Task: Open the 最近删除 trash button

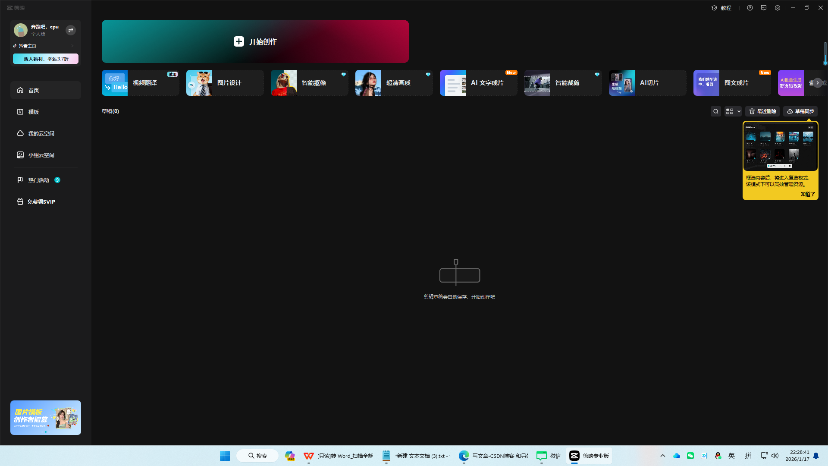Action: point(762,111)
